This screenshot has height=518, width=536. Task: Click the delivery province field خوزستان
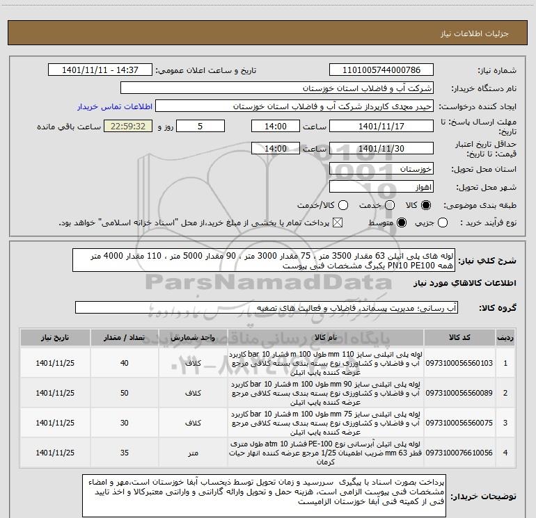(381, 169)
